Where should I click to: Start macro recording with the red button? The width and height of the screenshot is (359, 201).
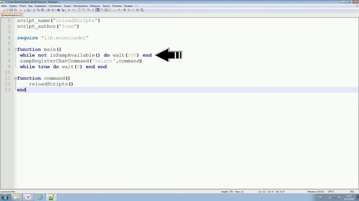click(125, 10)
